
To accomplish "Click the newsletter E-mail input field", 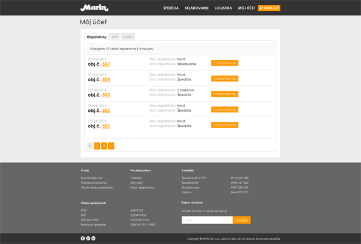I will [206, 221].
